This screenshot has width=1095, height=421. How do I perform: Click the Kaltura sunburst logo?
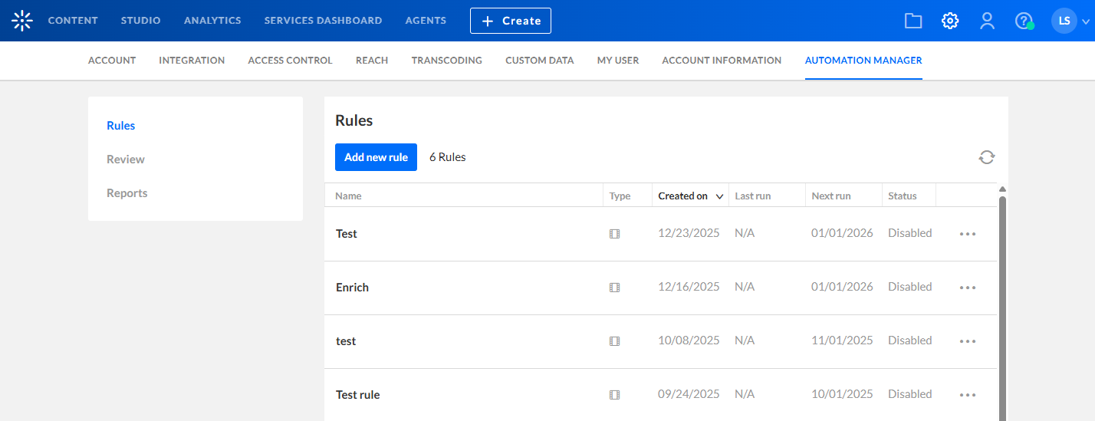[x=22, y=21]
